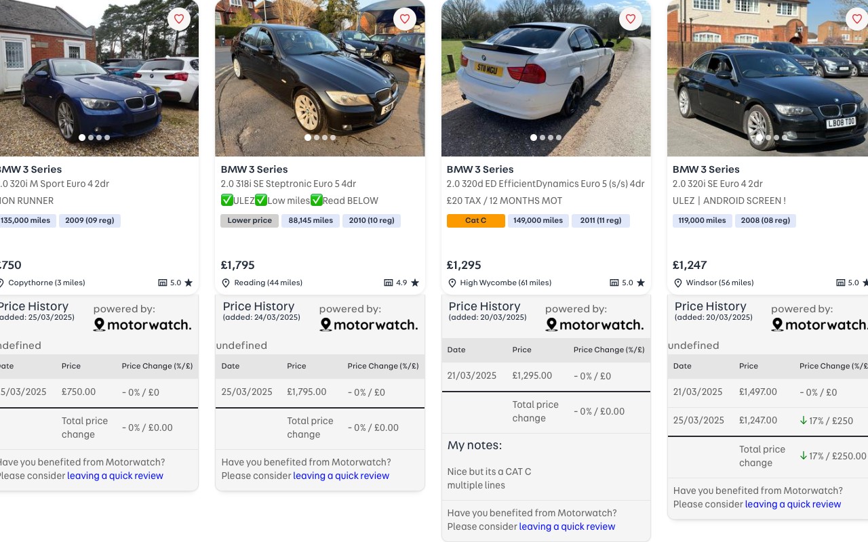
Task: Open the white BMW 320d photo
Action: [x=546, y=78]
